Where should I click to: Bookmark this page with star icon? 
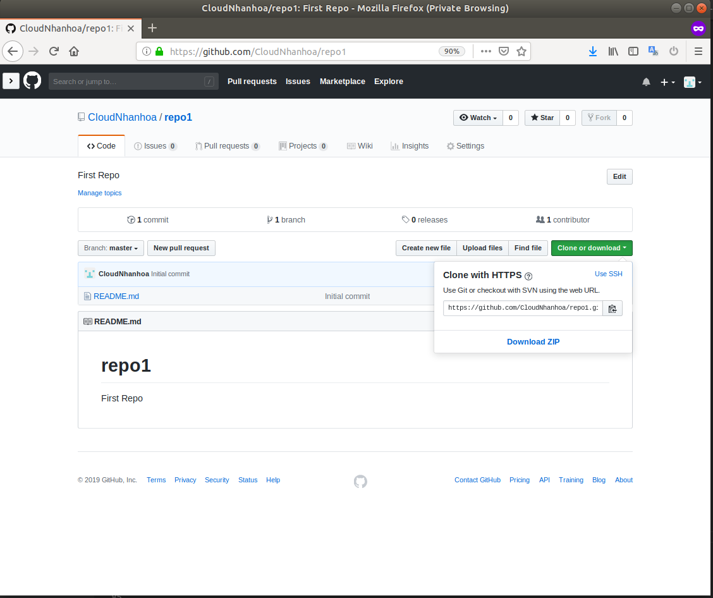pos(521,51)
